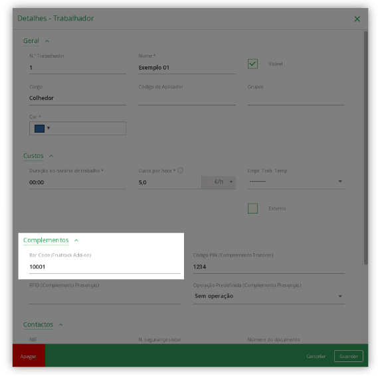This screenshot has width=378, height=376.
Task: Click the info icon next to Custo por hora
Action: 180,170
